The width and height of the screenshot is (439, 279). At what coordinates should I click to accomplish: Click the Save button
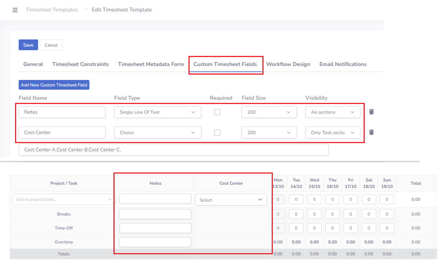(28, 45)
